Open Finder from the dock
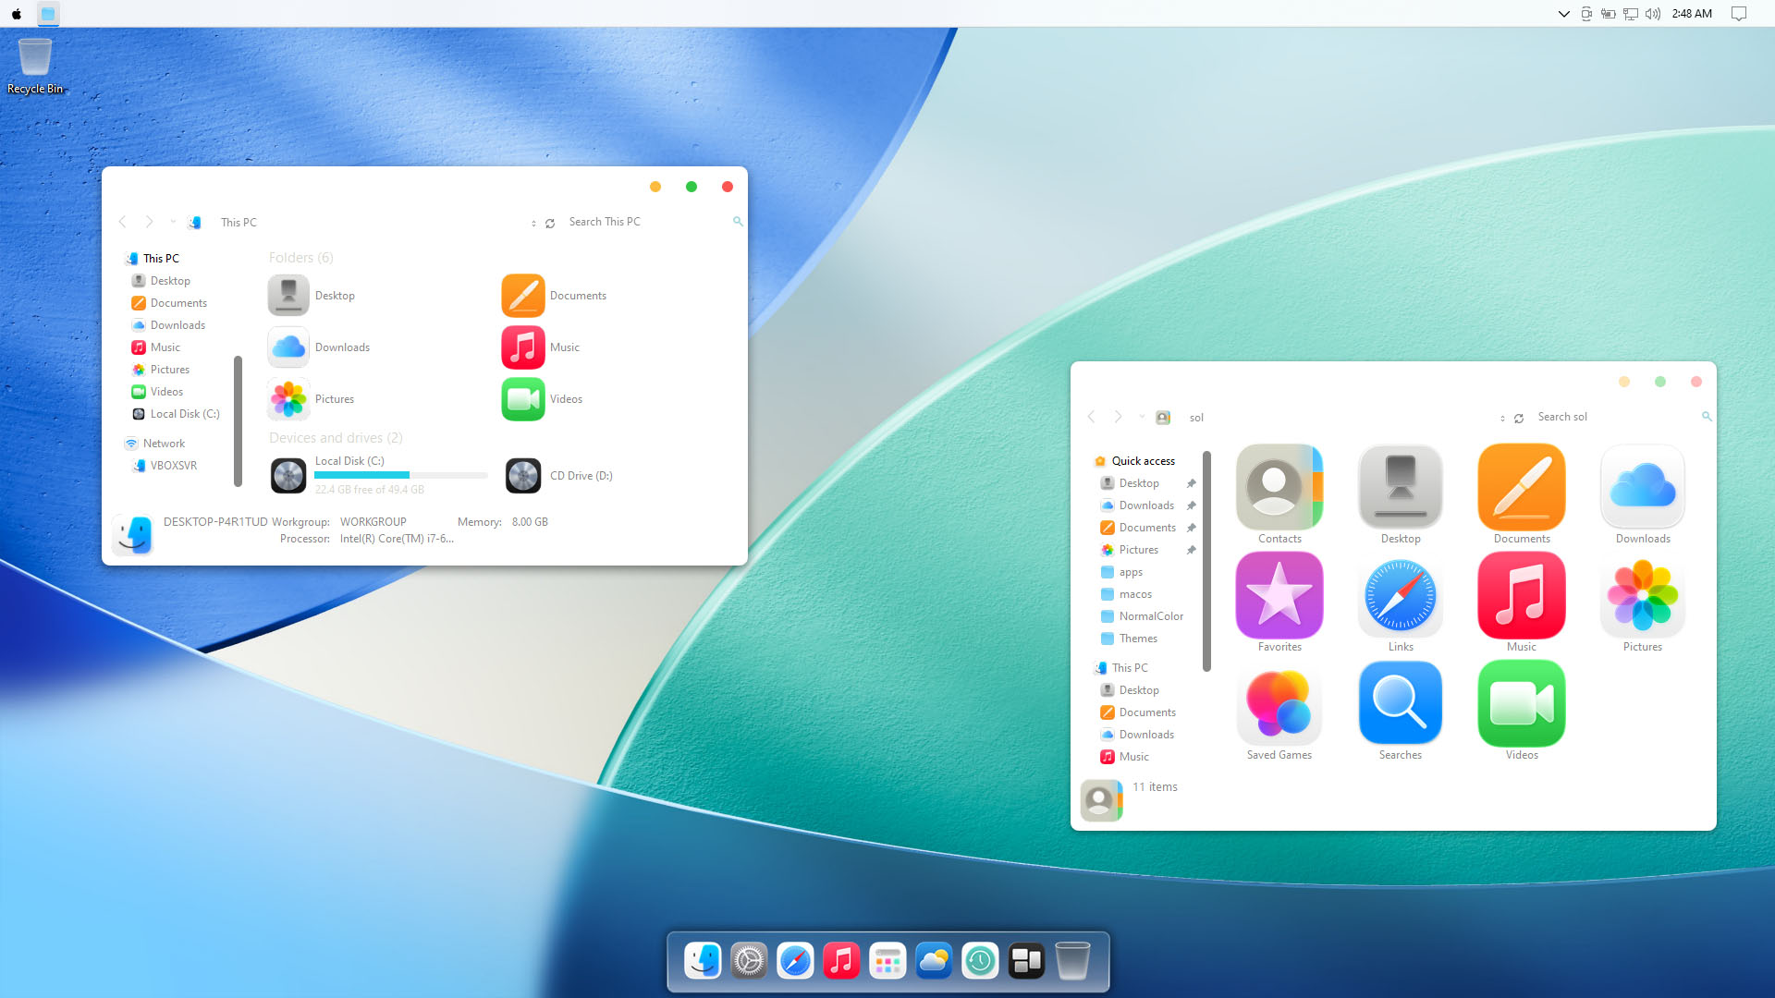This screenshot has height=998, width=1775. [x=703, y=961]
